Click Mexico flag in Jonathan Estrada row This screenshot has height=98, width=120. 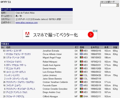(81, 51)
